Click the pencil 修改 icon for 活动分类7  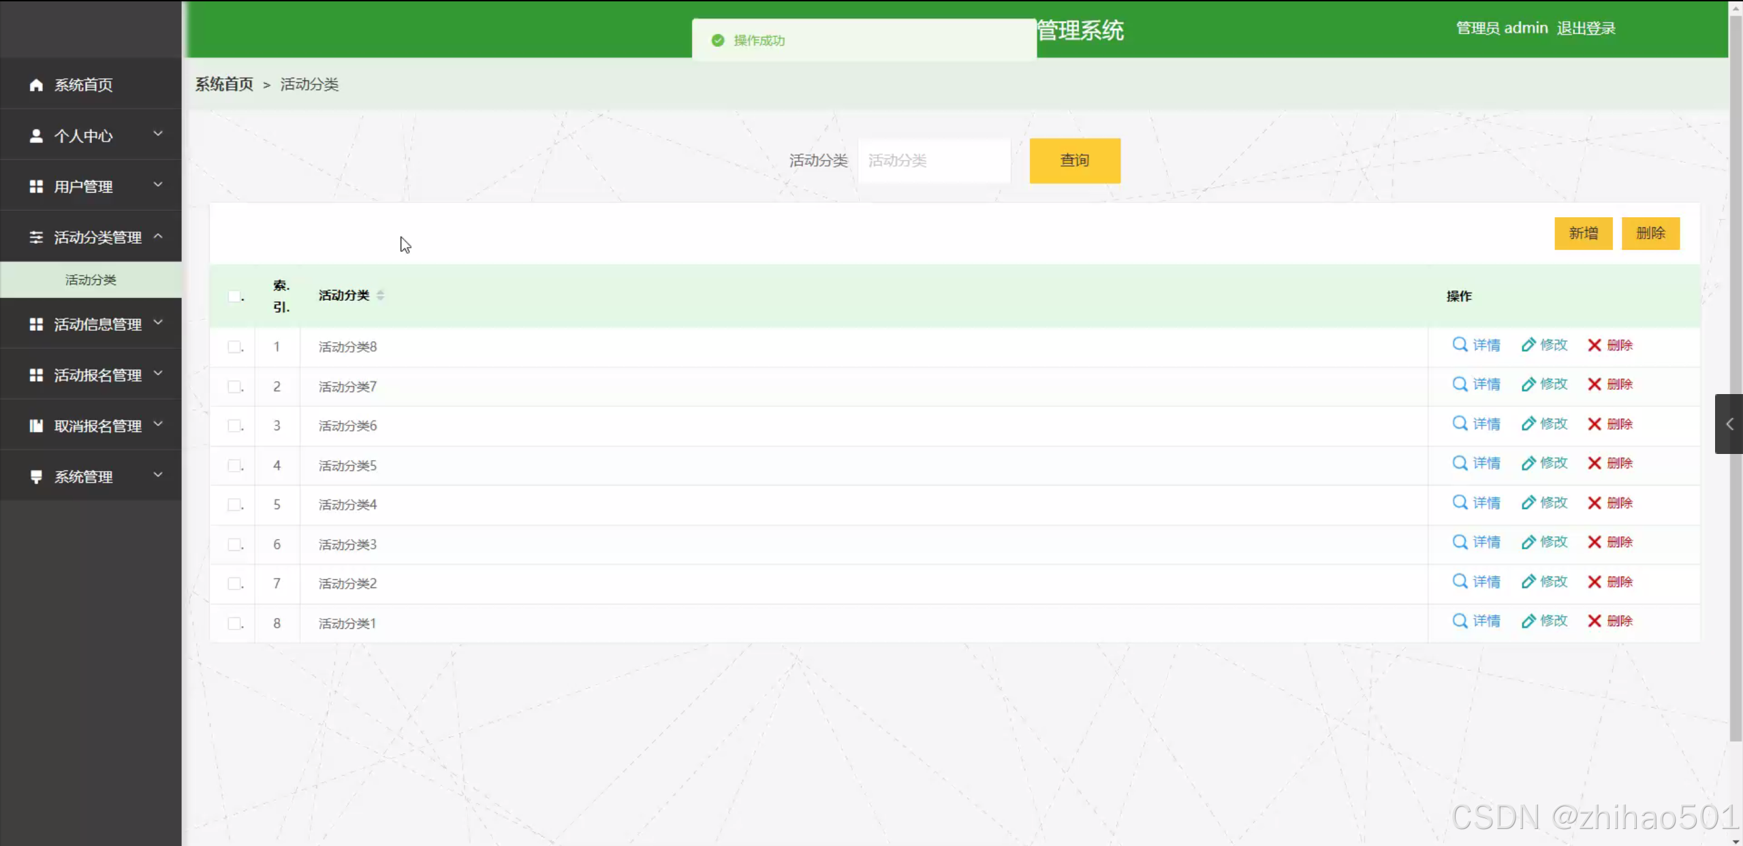1528,385
